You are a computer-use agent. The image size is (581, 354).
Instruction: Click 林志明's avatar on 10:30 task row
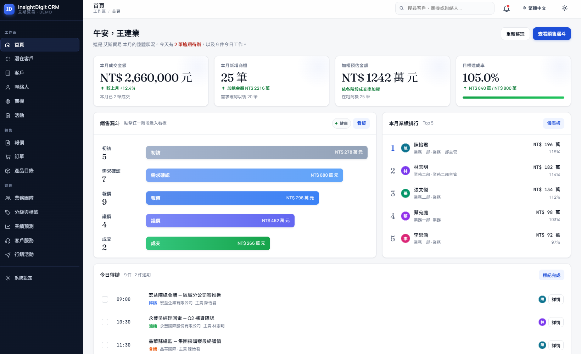[x=542, y=322]
